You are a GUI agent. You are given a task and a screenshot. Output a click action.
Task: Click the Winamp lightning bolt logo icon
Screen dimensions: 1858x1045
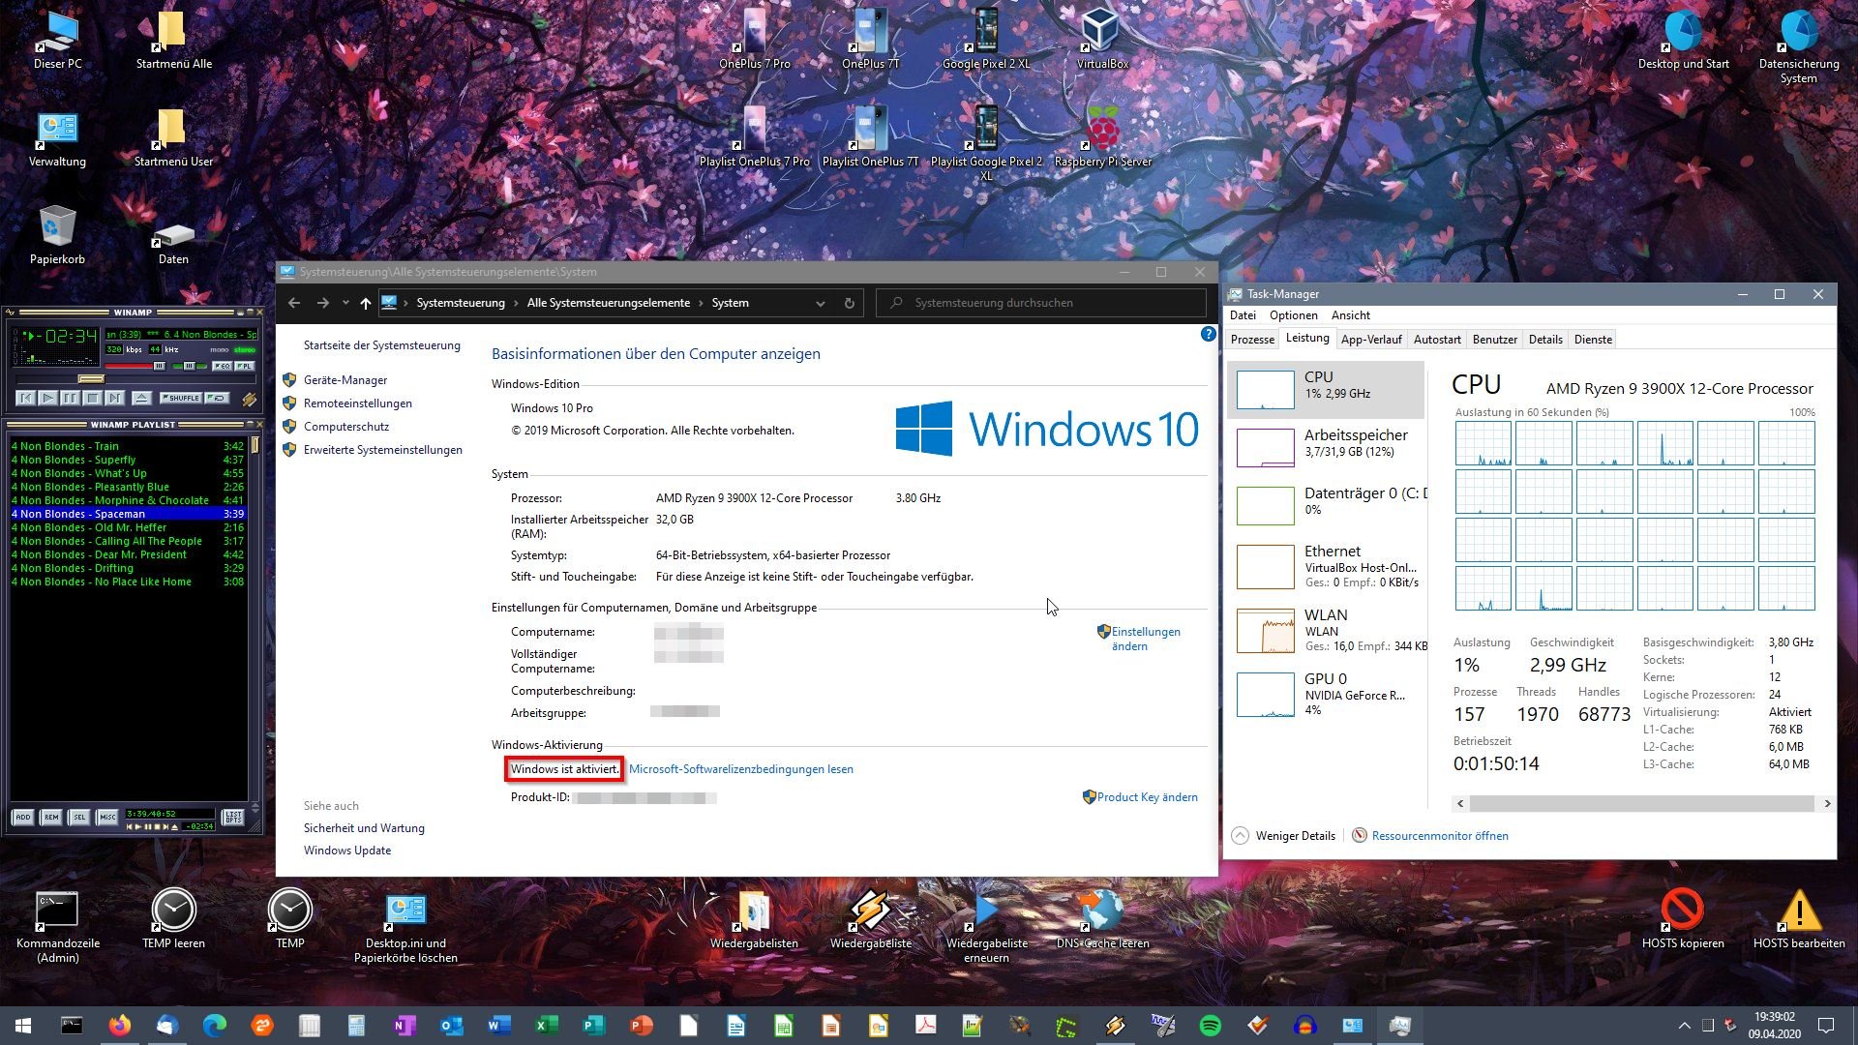(x=249, y=399)
